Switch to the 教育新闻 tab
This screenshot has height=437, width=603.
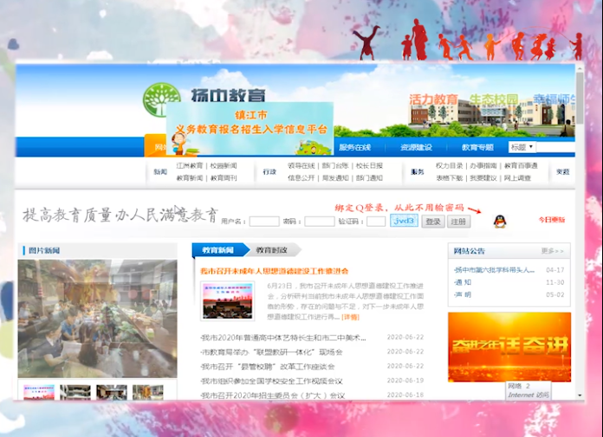[218, 250]
